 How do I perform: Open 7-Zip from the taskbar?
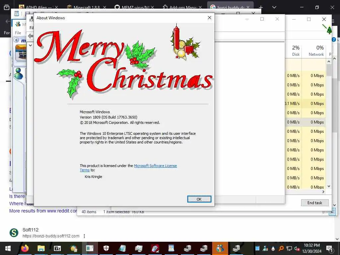point(57,248)
